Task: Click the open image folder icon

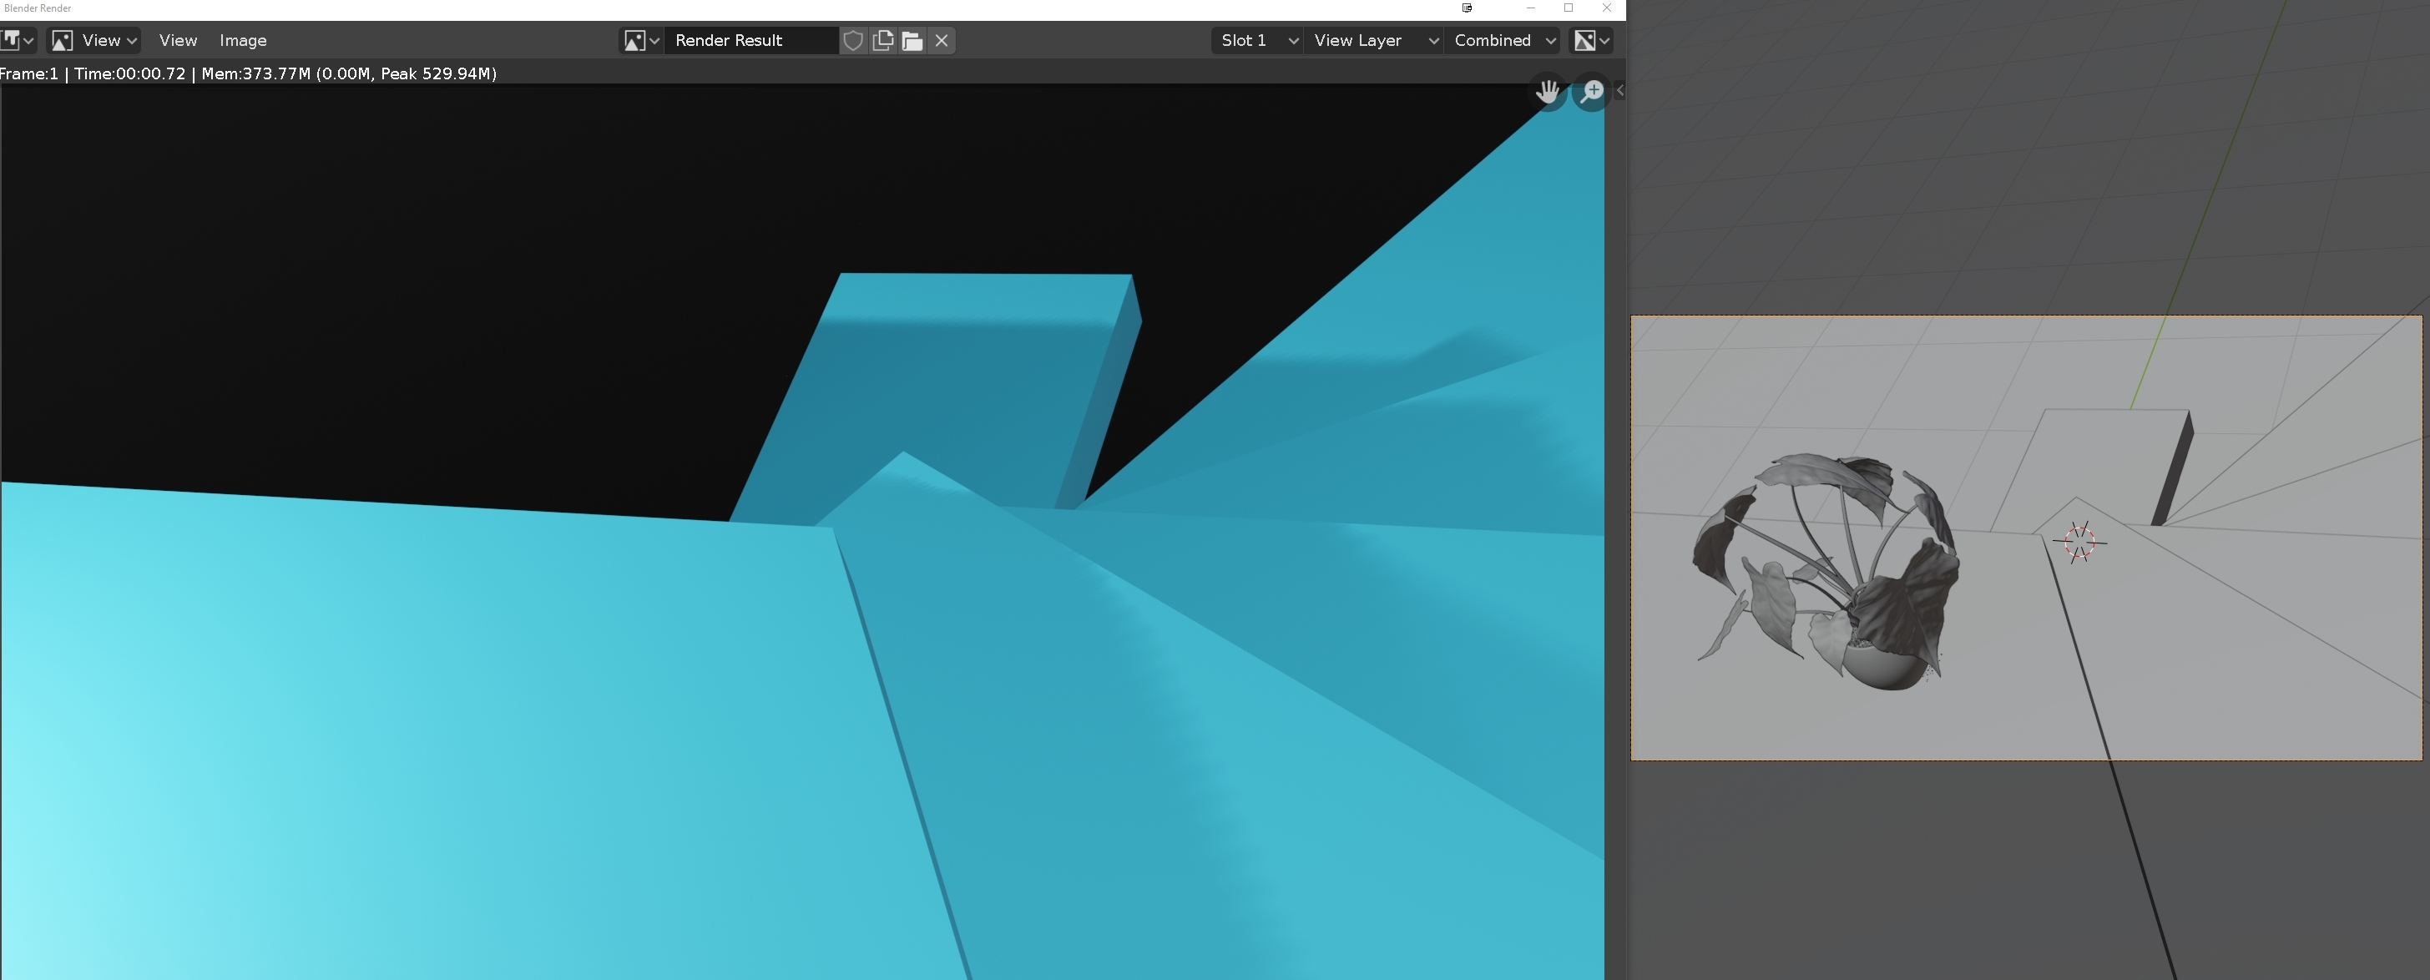Action: point(912,41)
